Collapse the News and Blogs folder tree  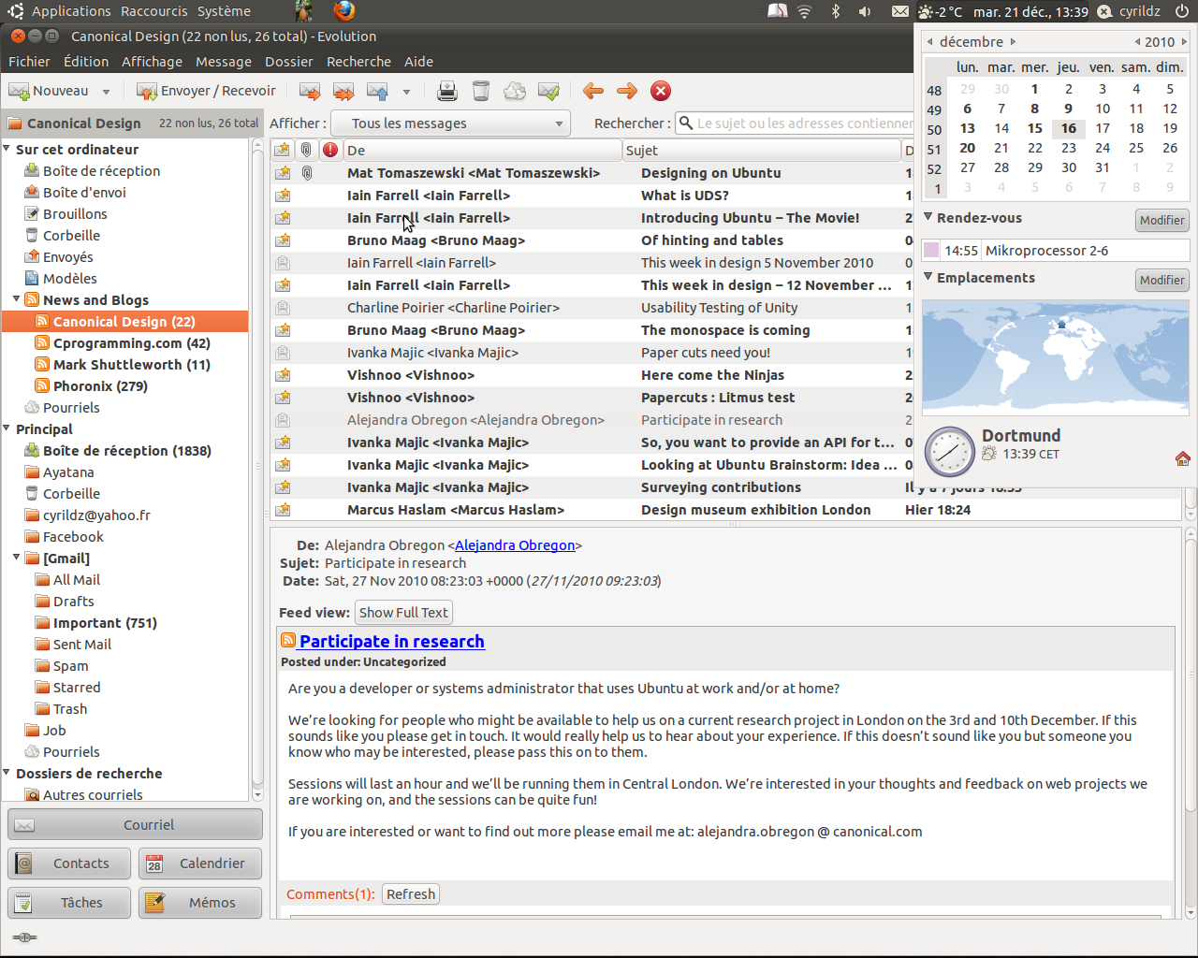coord(17,299)
